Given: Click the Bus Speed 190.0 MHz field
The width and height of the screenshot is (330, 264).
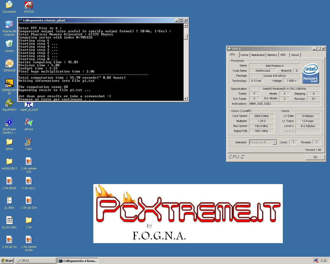Looking at the screenshot, I should coord(261,126).
